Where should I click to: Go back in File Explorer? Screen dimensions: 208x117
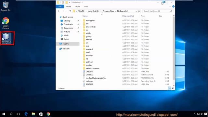(x=58, y=11)
